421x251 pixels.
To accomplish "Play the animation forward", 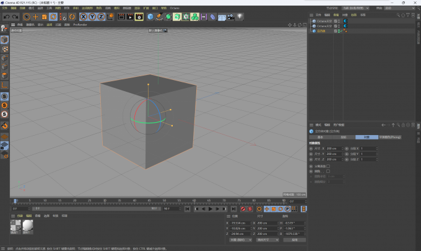I will [210, 209].
